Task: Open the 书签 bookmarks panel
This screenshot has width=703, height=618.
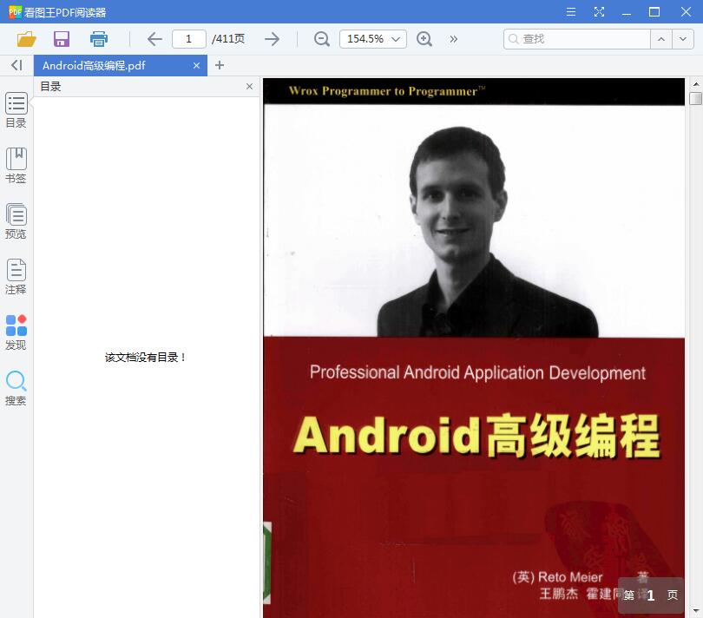Action: click(16, 164)
